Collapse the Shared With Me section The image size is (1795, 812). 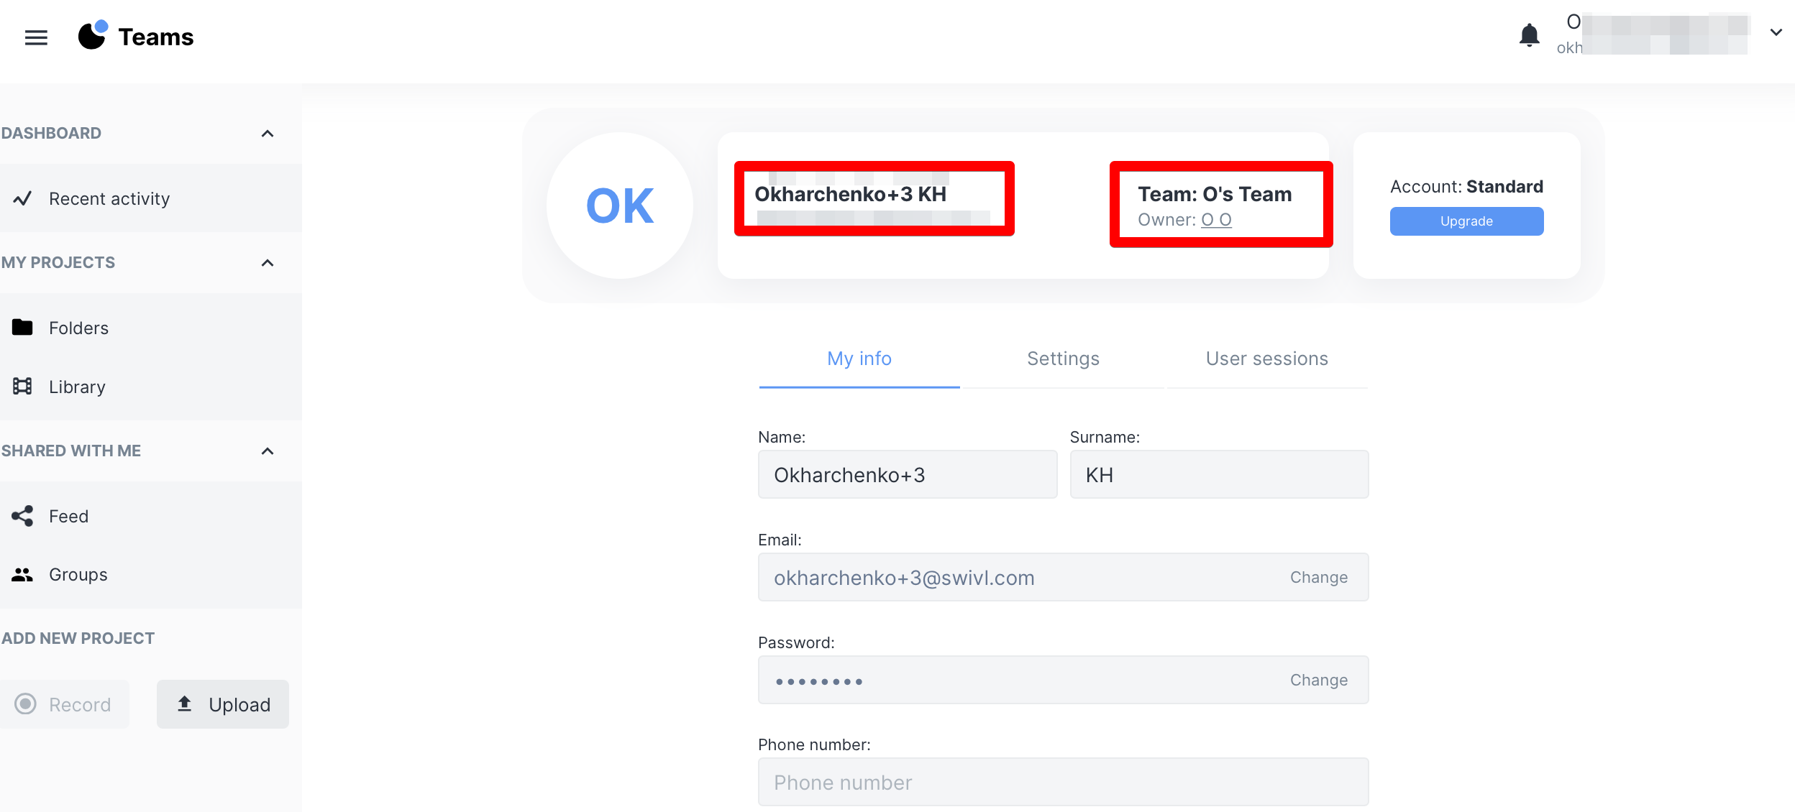(x=268, y=451)
